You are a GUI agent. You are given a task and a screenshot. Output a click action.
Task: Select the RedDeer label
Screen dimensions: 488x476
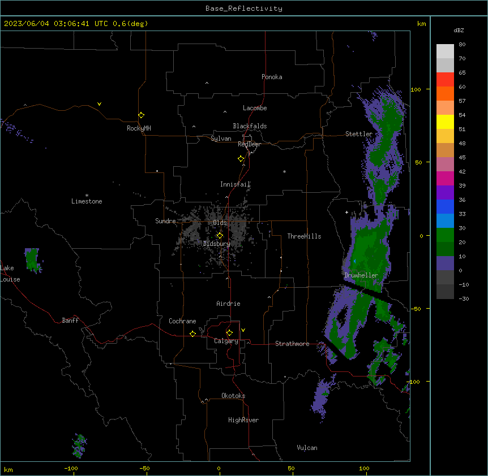(249, 144)
